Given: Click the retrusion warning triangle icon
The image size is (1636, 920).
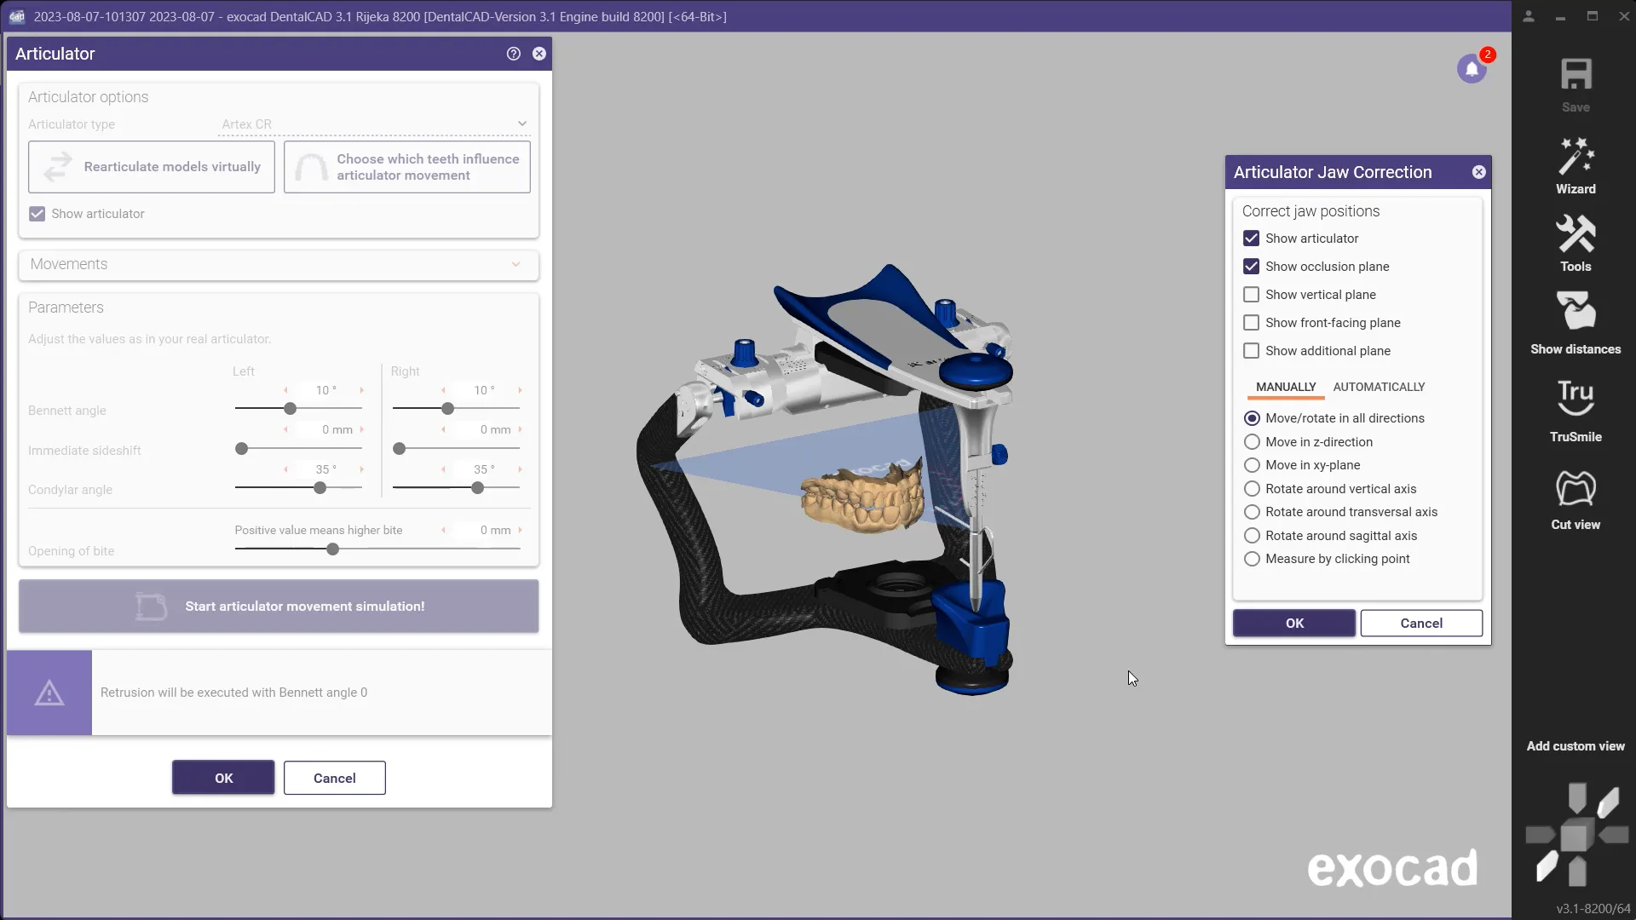Looking at the screenshot, I should [x=49, y=693].
